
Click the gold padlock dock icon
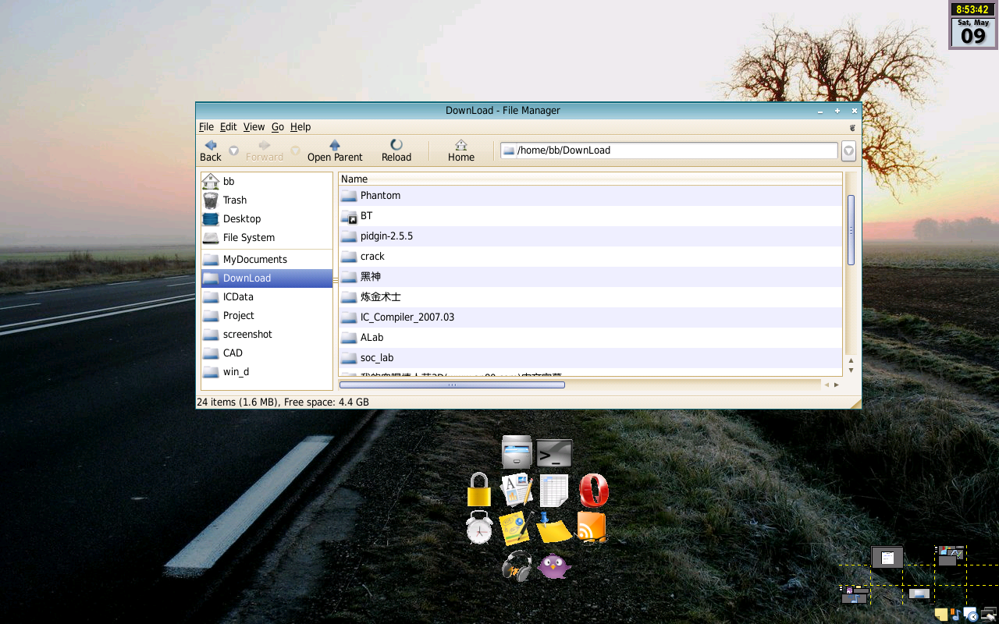coord(479,490)
